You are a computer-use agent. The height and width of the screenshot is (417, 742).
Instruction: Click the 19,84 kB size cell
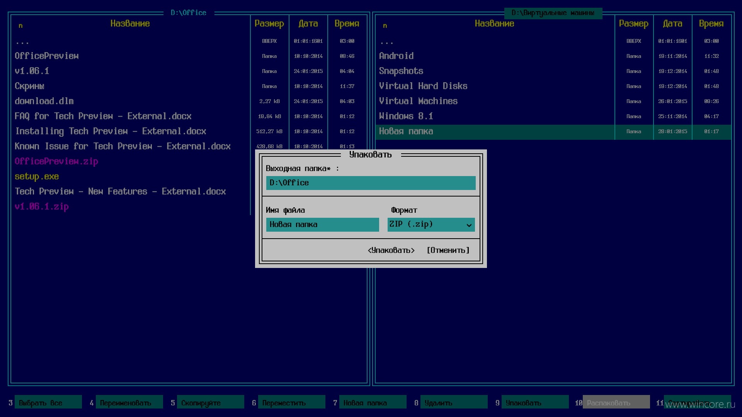pos(269,116)
